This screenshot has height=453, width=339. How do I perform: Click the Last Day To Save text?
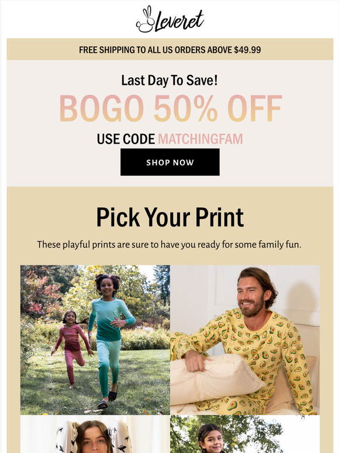click(x=169, y=80)
